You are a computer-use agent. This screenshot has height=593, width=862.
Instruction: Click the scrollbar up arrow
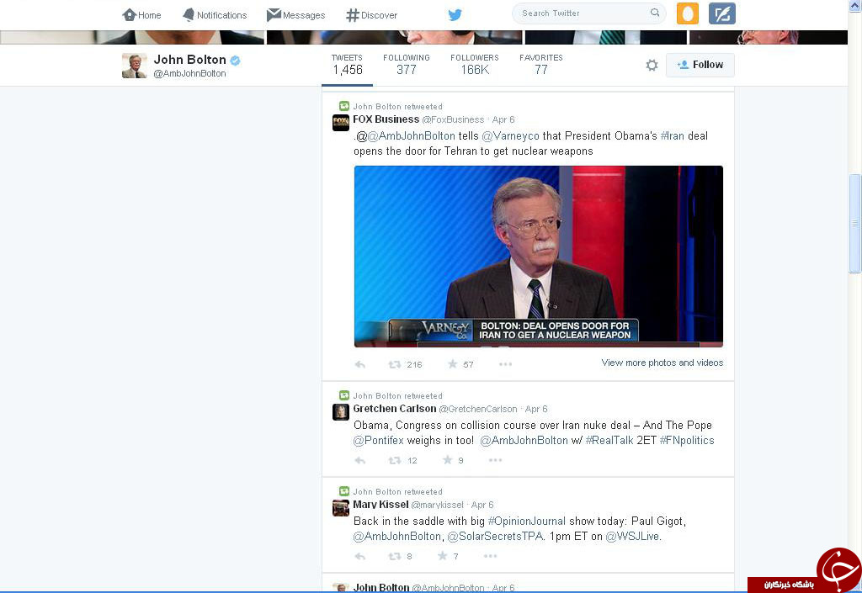pos(855,5)
